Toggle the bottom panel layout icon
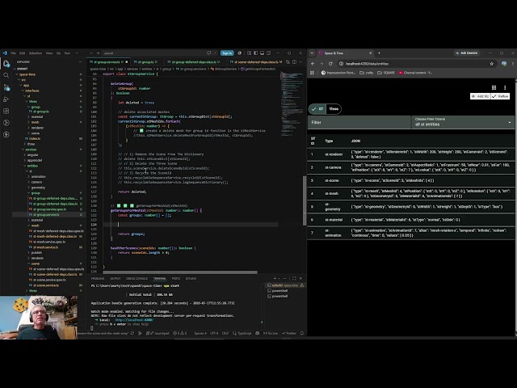The width and height of the screenshot is (517, 388). 262,53
